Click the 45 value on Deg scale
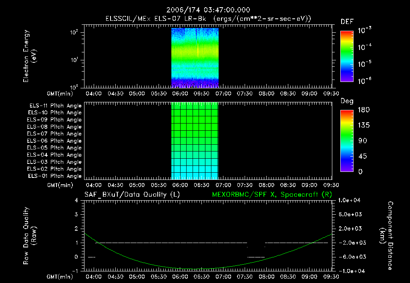Image resolution: width=410 pixels, height=283 pixels. (x=363, y=156)
